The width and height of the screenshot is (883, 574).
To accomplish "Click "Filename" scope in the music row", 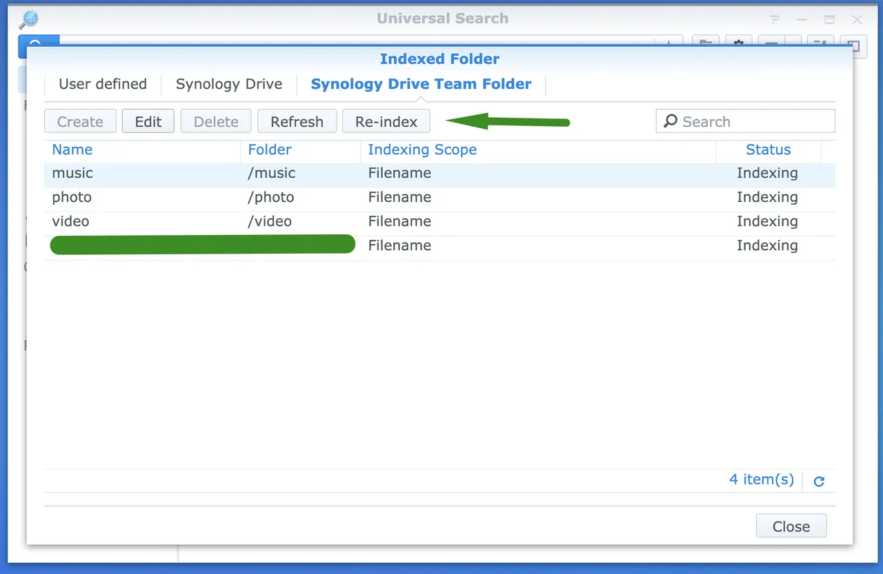I will pyautogui.click(x=399, y=173).
